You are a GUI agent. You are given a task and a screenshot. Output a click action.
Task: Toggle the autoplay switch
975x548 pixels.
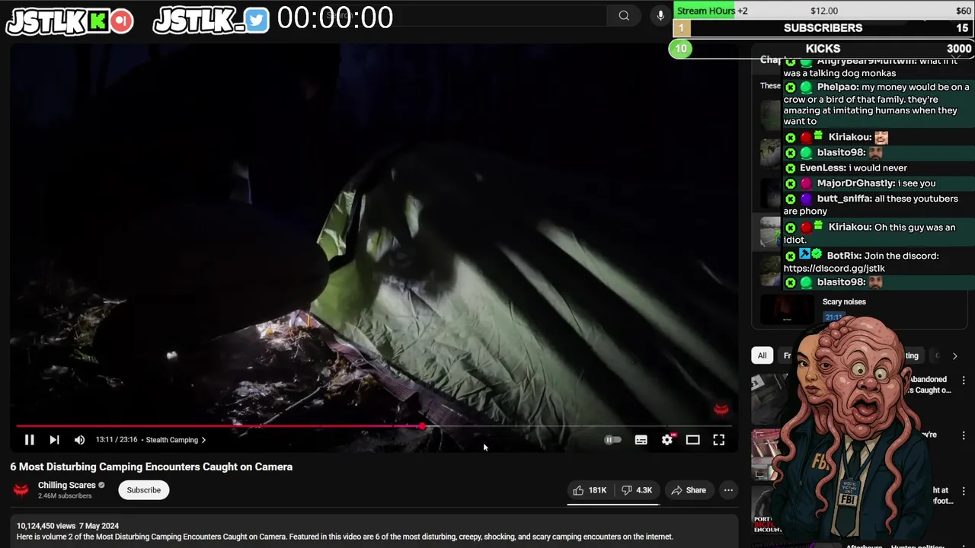tap(612, 440)
